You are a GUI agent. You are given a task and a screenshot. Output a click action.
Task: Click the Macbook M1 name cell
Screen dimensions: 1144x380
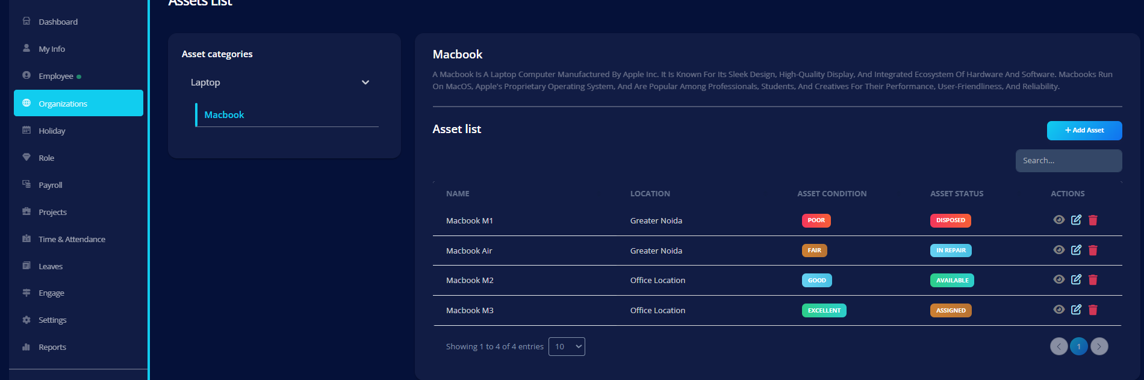point(470,221)
